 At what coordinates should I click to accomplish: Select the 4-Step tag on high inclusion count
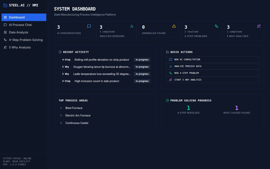[x=66, y=81]
